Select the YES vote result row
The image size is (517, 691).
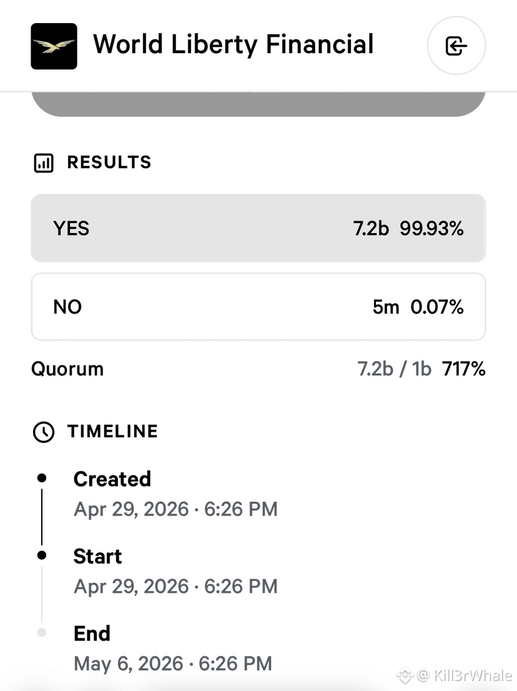point(258,228)
